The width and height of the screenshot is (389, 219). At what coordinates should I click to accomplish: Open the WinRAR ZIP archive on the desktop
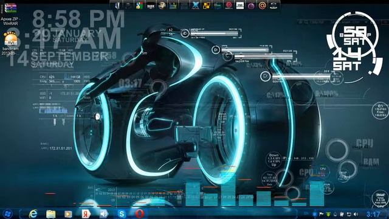[x=10, y=14]
